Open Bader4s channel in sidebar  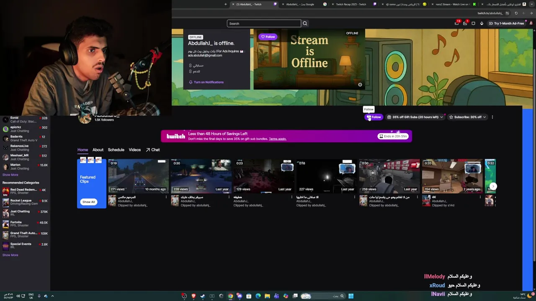25,138
